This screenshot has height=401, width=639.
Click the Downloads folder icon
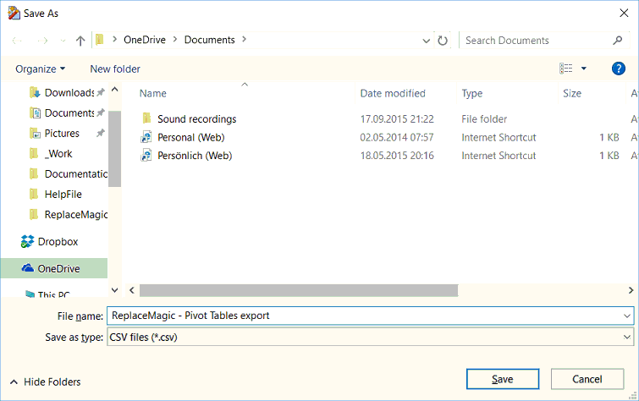pyautogui.click(x=35, y=92)
